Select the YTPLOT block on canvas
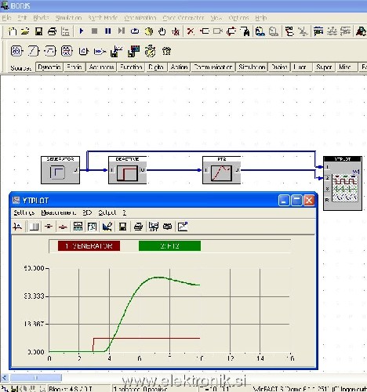 pos(343,183)
